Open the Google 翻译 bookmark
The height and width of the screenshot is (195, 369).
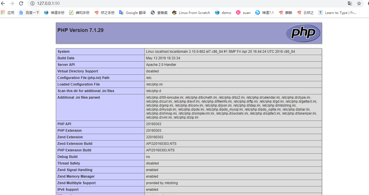[x=132, y=13]
